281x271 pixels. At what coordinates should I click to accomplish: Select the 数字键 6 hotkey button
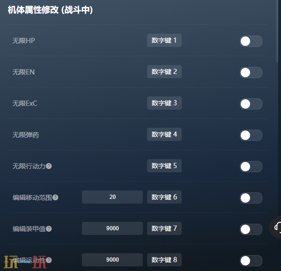click(164, 197)
